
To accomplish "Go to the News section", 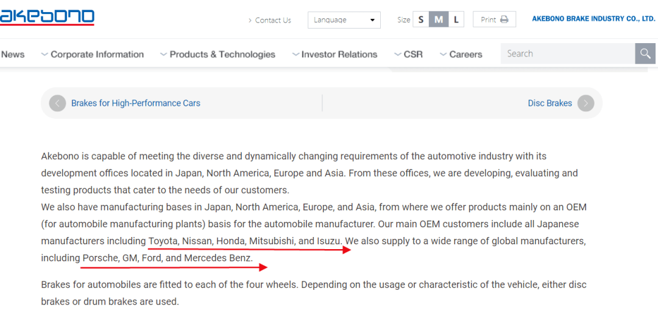I will click(x=13, y=54).
